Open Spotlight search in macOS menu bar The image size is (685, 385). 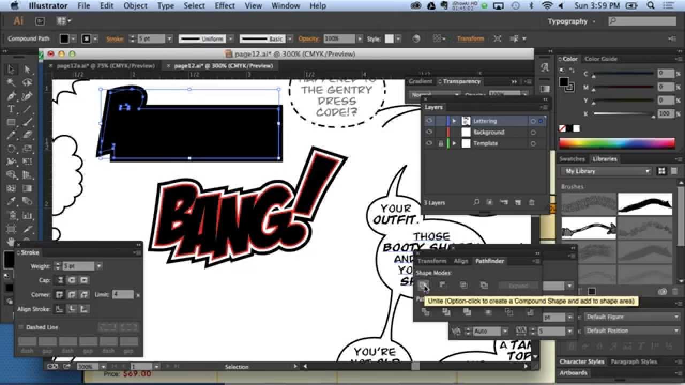[x=651, y=6]
